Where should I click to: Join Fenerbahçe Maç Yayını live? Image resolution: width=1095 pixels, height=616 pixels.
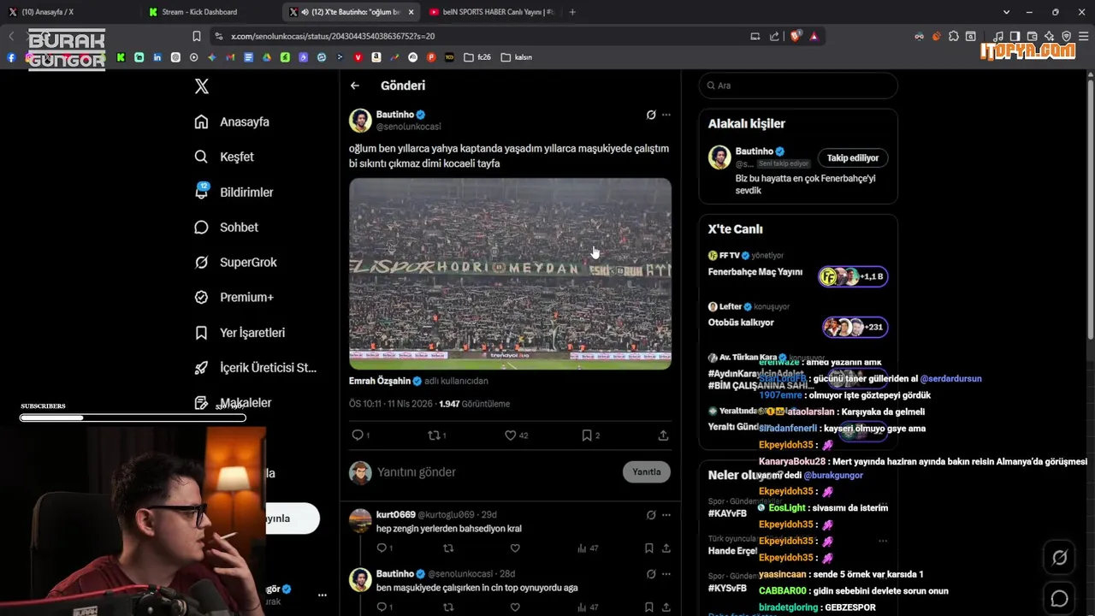coord(853,276)
